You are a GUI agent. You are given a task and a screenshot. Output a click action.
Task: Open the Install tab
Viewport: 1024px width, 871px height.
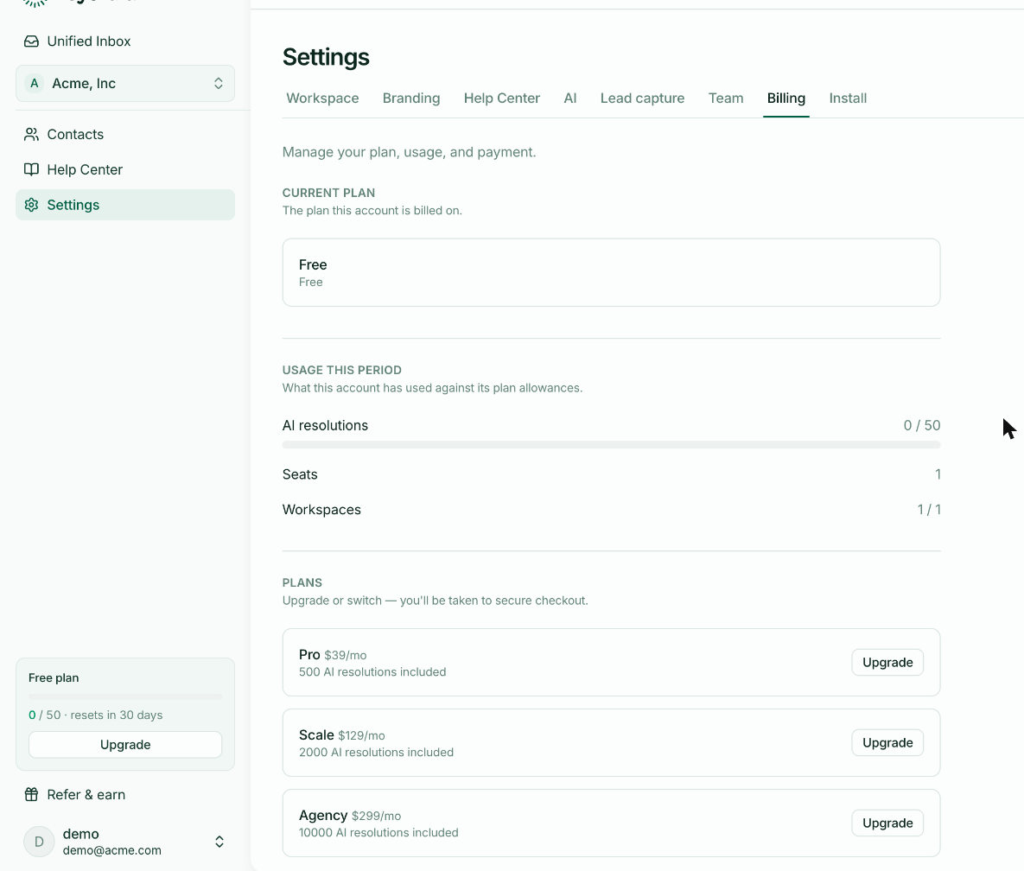tap(848, 99)
